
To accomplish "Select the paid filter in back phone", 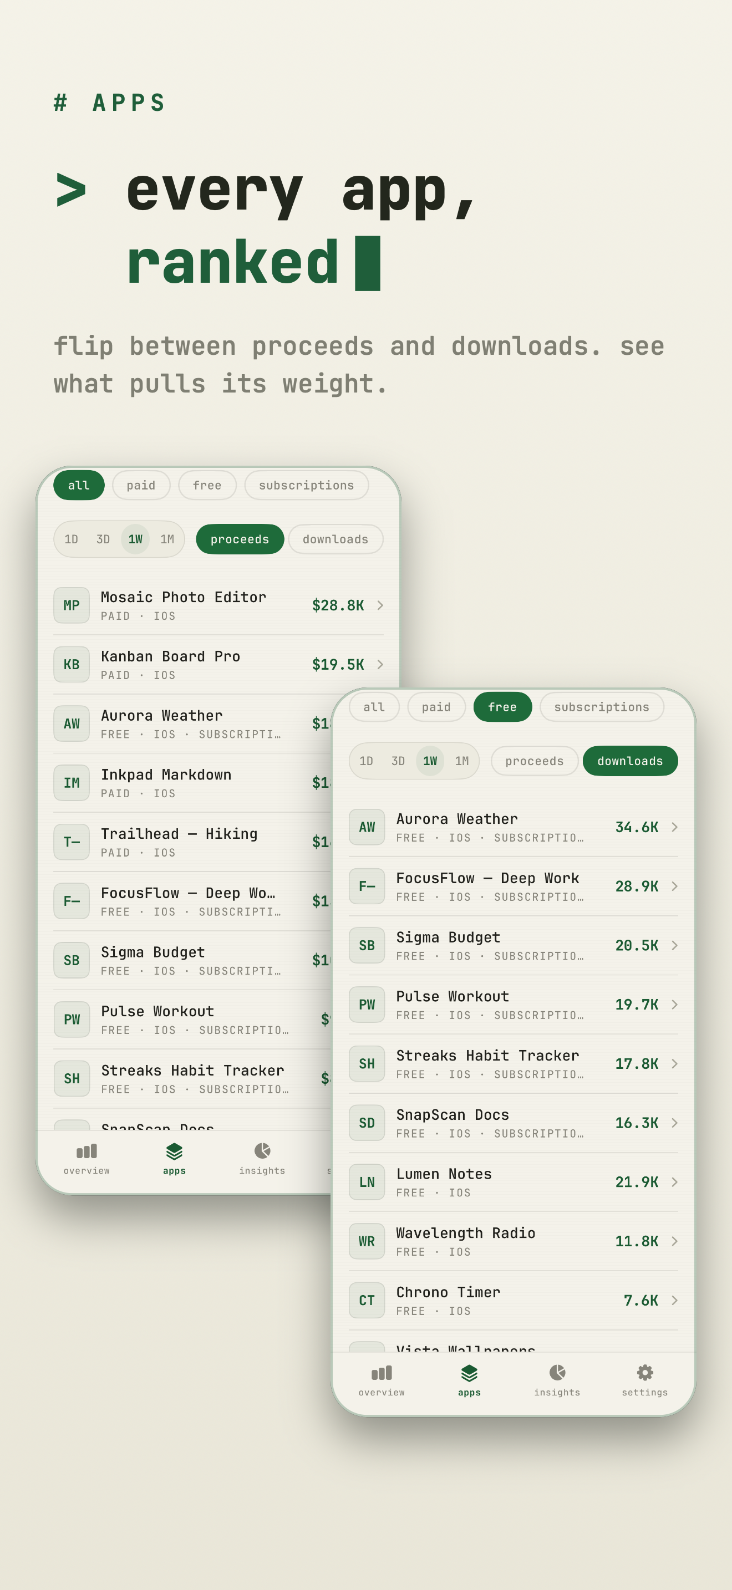I will [141, 485].
